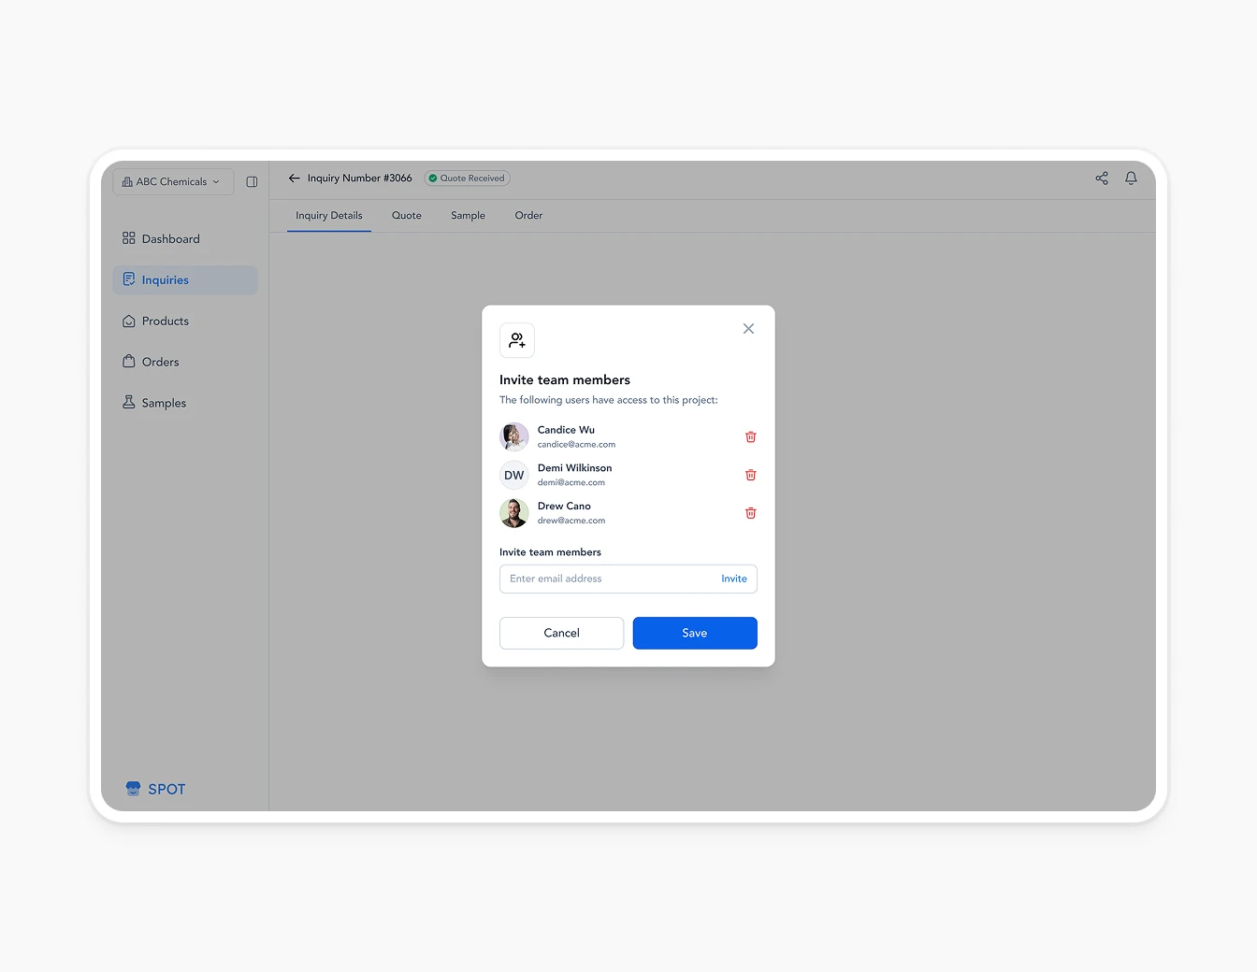Click the Products icon in the sidebar
The image size is (1257, 972).
point(129,321)
